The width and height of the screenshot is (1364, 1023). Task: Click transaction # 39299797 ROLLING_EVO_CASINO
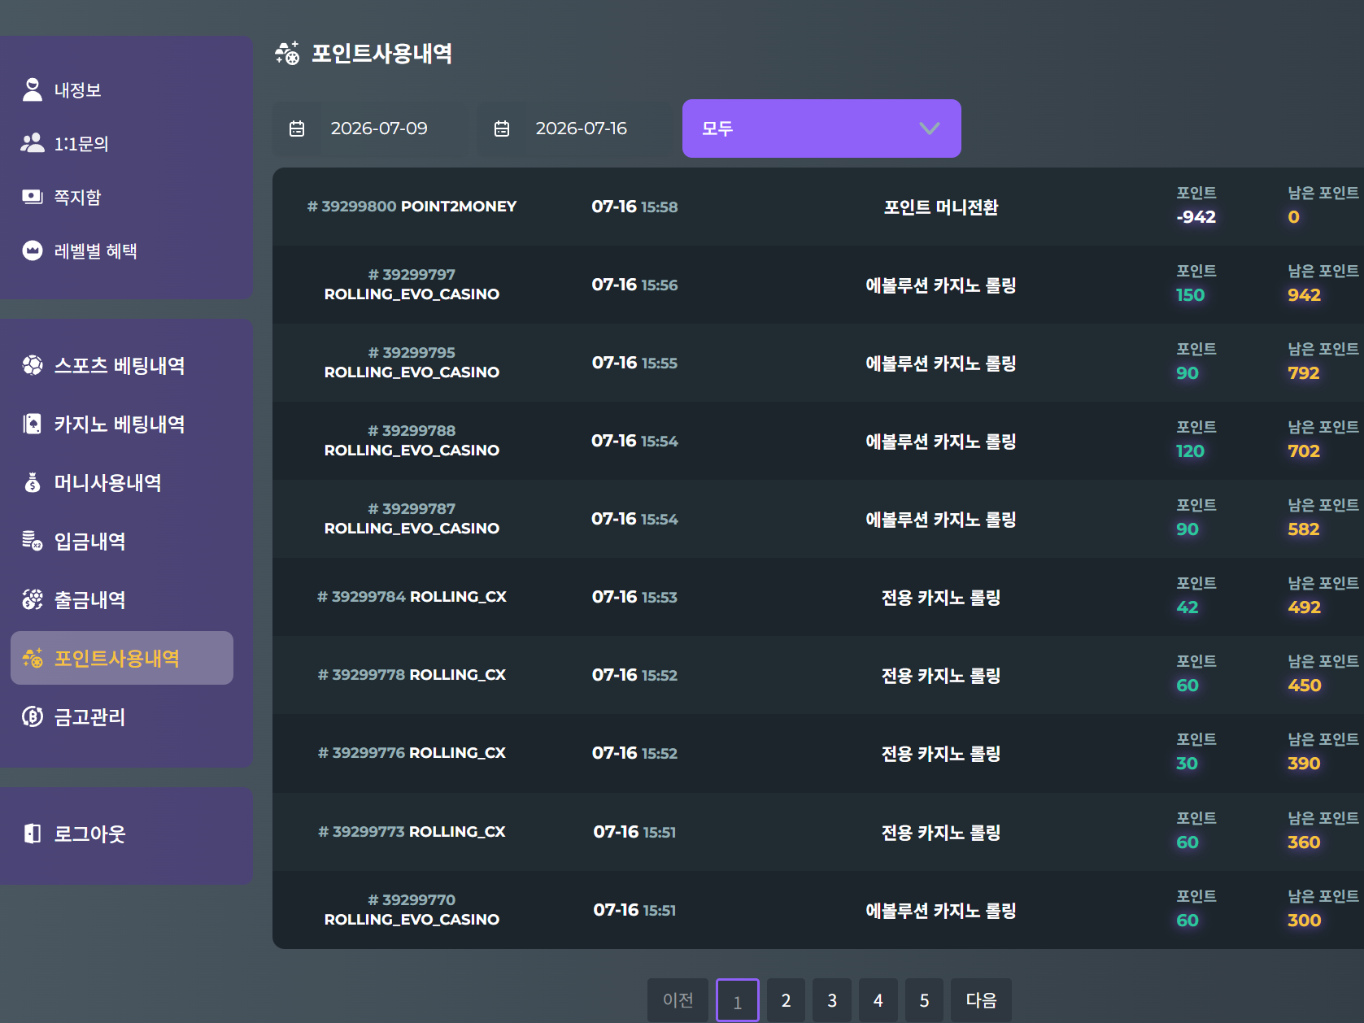point(412,285)
